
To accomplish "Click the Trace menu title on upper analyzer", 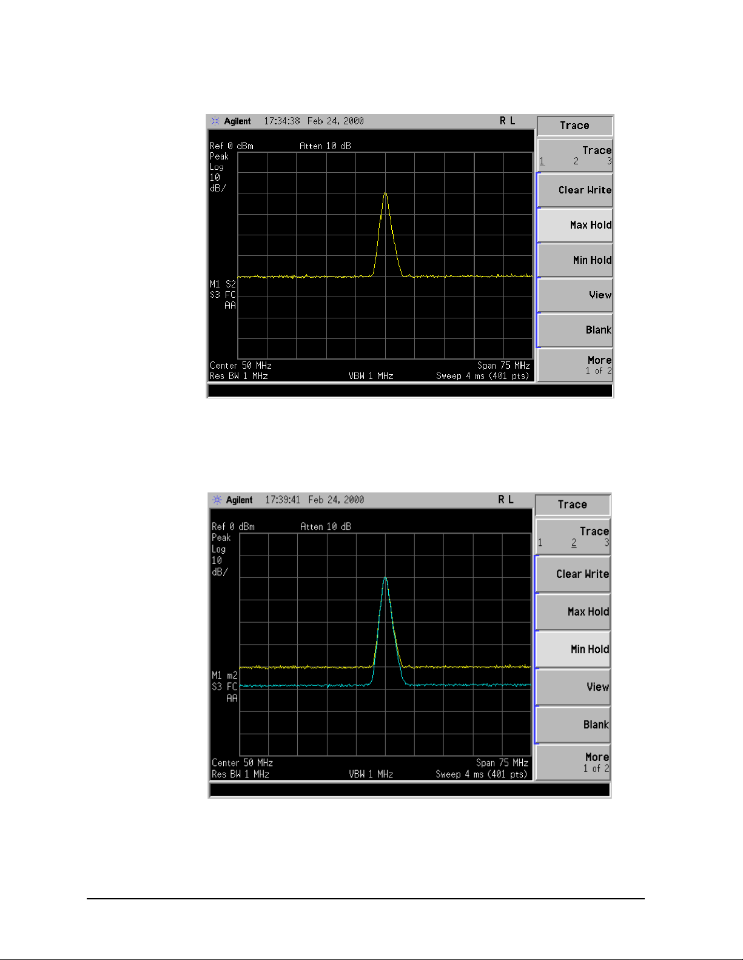I will tap(574, 126).
